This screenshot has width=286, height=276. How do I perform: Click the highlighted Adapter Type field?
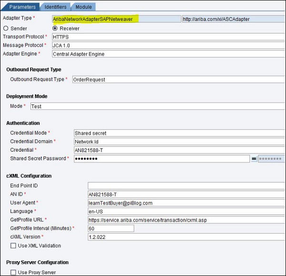coord(116,19)
